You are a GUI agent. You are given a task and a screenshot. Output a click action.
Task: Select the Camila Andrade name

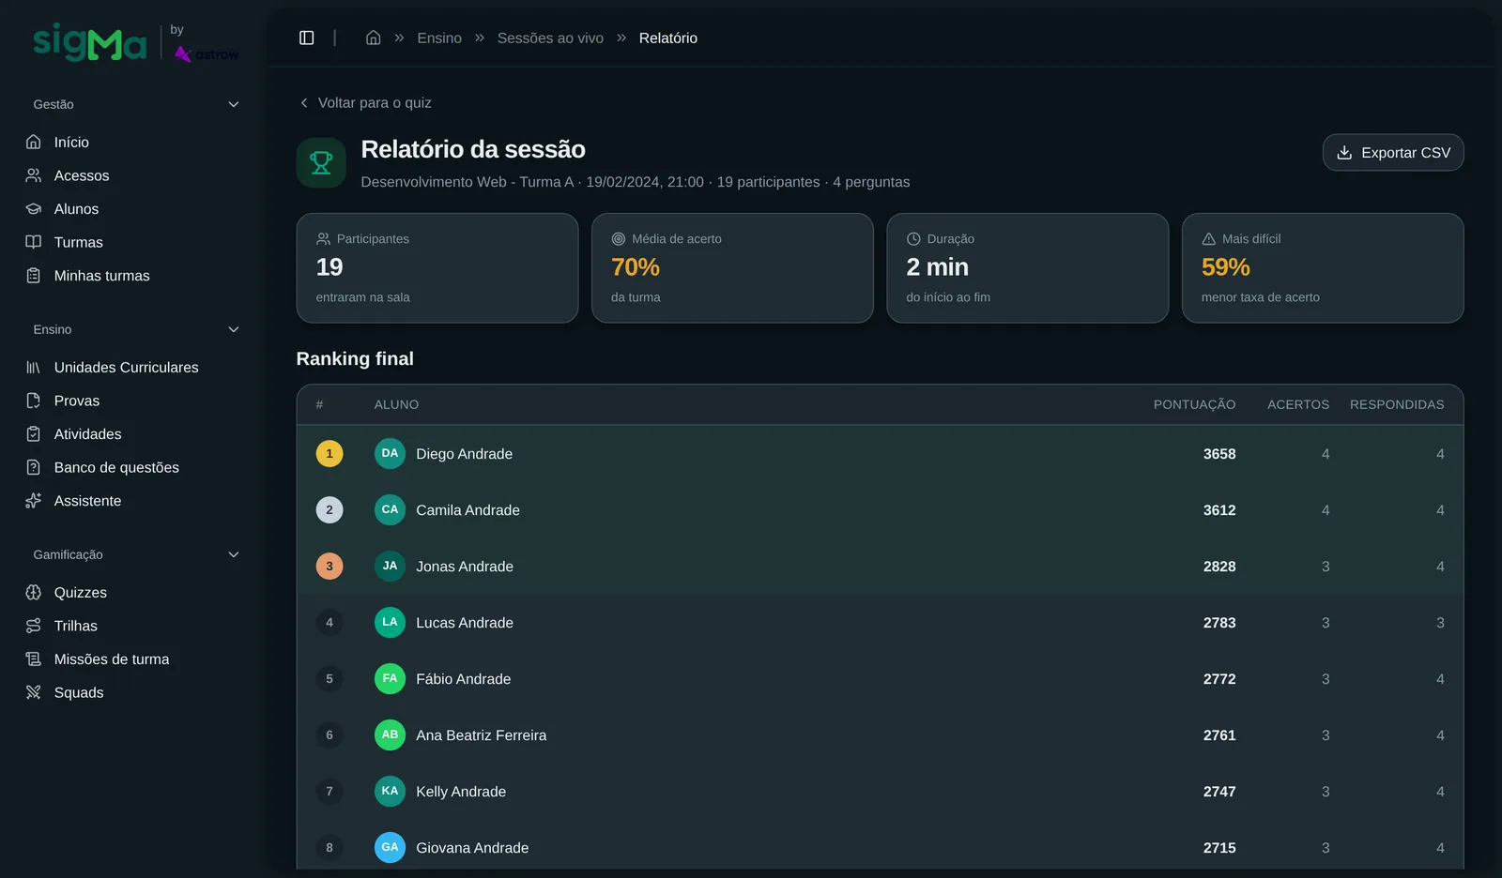point(467,510)
